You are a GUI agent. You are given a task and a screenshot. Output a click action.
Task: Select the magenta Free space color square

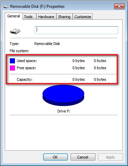(x=12, y=68)
